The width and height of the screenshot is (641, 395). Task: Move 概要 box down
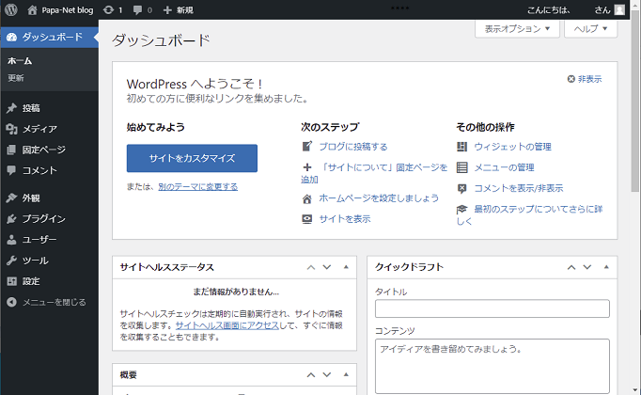click(327, 375)
